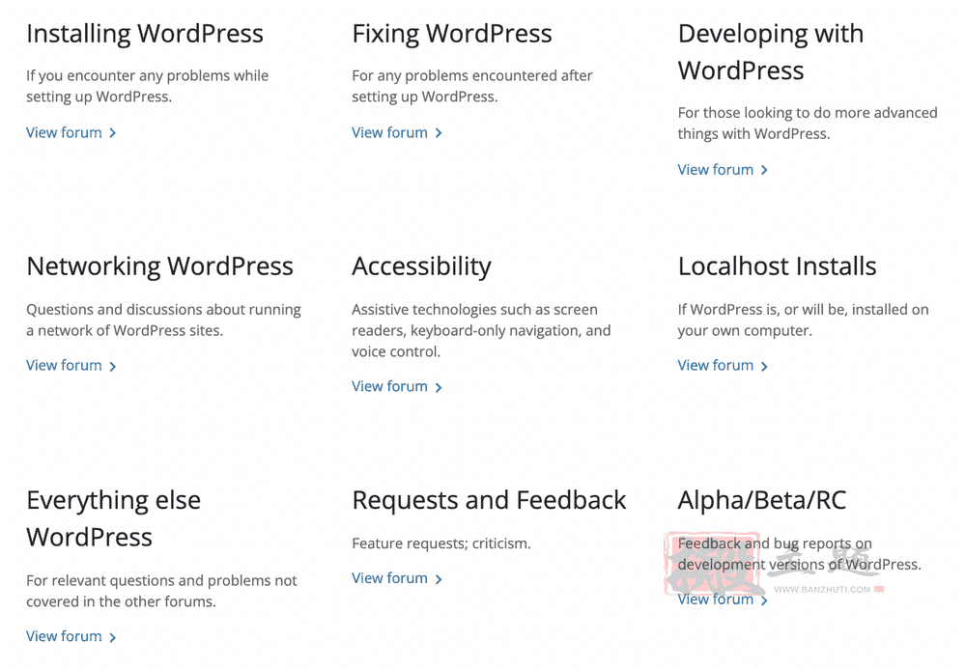Open View forum link under Developing with WordPress
This screenshot has height=669, width=966.
(x=723, y=170)
